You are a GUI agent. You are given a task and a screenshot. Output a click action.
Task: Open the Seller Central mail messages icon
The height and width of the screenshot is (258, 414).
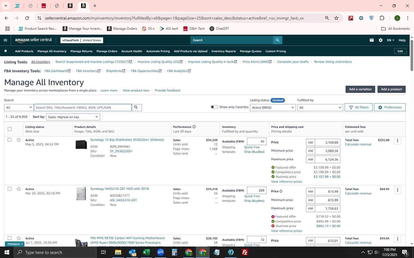click(x=372, y=40)
